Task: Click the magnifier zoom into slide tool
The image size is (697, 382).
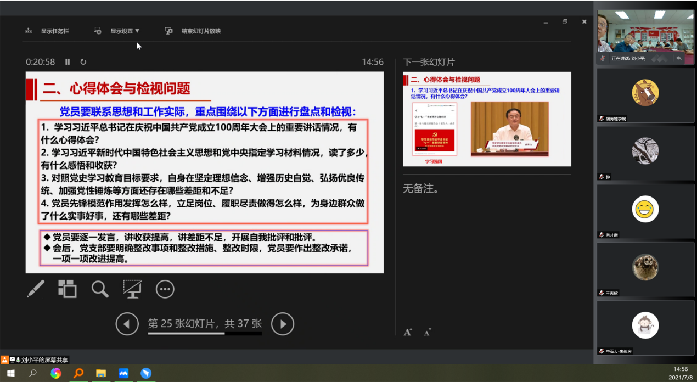Action: 100,289
